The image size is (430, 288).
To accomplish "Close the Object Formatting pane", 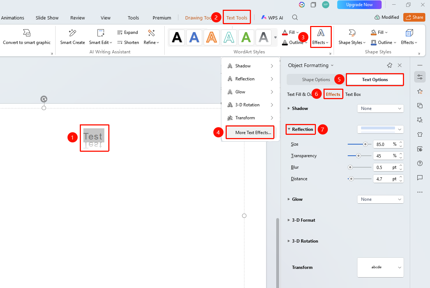I will pyautogui.click(x=400, y=65).
